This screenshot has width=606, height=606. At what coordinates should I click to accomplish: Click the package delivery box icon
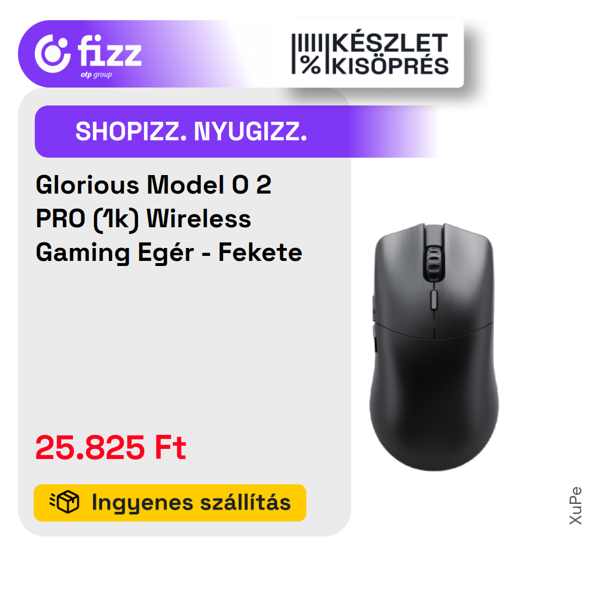pyautogui.click(x=64, y=502)
